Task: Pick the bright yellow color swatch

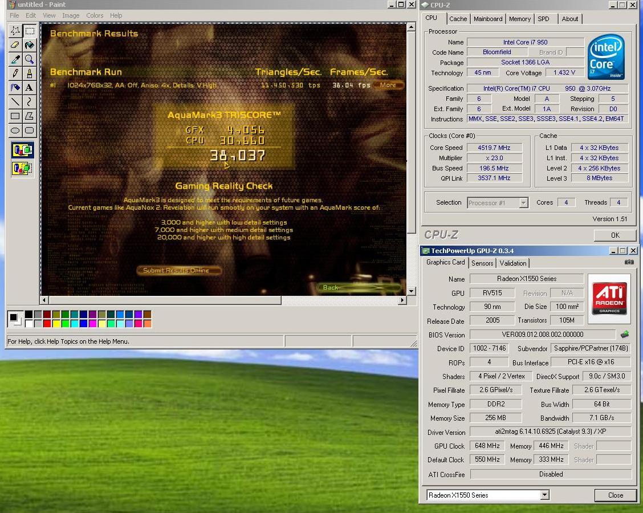Action: click(56, 324)
